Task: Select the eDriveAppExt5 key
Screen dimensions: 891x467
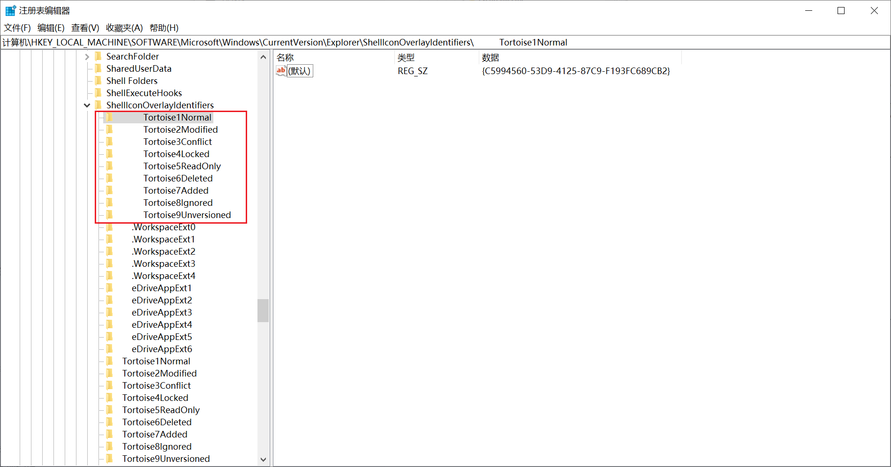Action: point(162,337)
